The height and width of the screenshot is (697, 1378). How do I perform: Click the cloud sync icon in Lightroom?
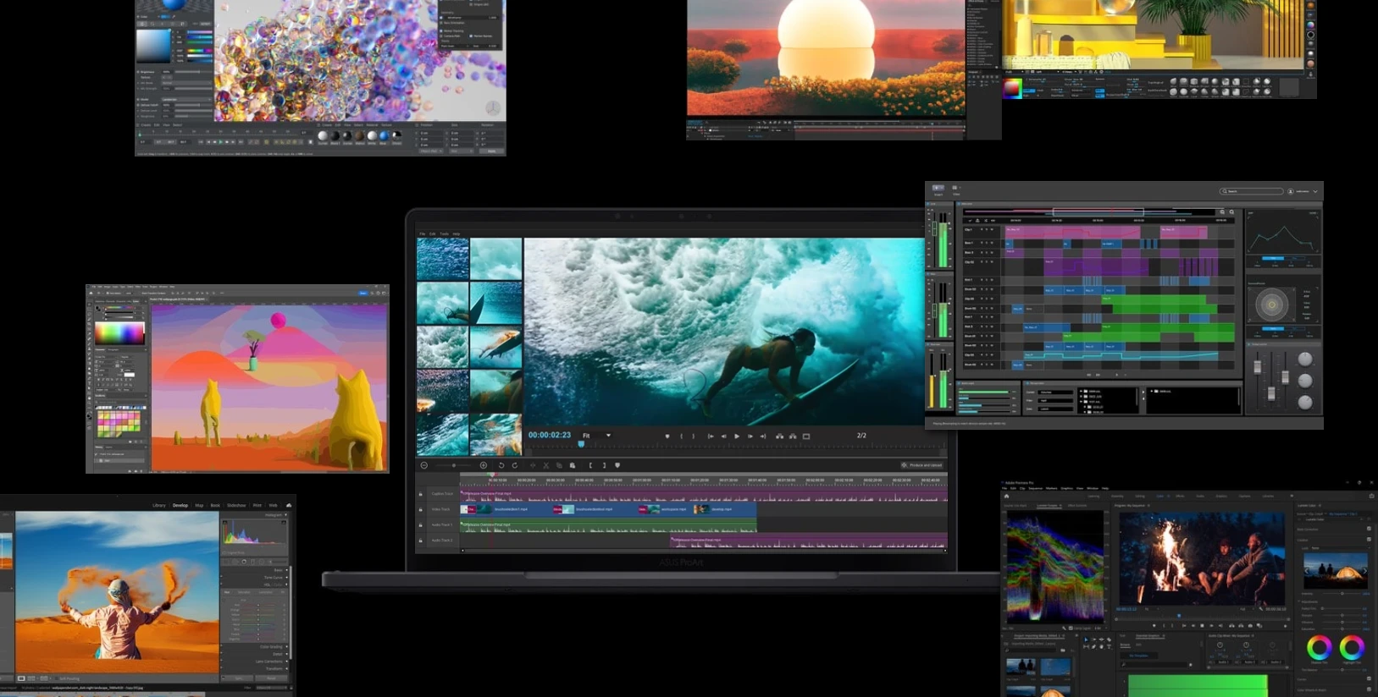289,505
